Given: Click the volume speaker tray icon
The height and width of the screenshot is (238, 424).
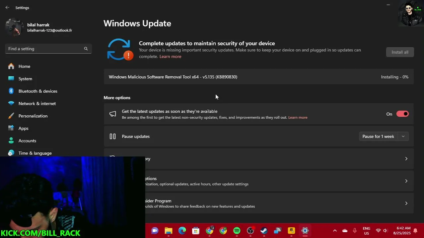Looking at the screenshot, I should [385, 231].
